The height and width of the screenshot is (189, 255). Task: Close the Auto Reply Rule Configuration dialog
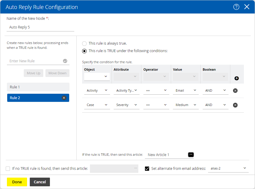[247, 7]
